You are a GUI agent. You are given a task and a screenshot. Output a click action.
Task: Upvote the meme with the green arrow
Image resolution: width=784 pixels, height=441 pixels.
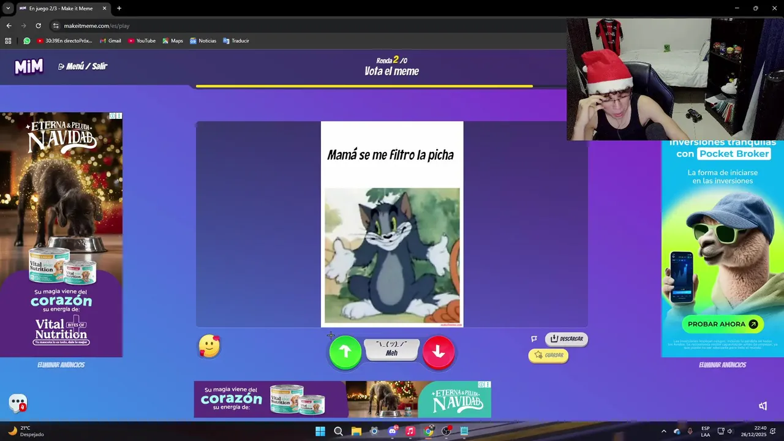pyautogui.click(x=345, y=352)
